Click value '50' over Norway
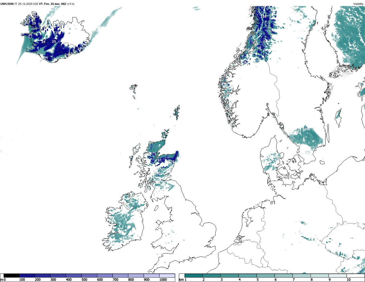The width and height of the screenshot is (365, 282). point(259,48)
